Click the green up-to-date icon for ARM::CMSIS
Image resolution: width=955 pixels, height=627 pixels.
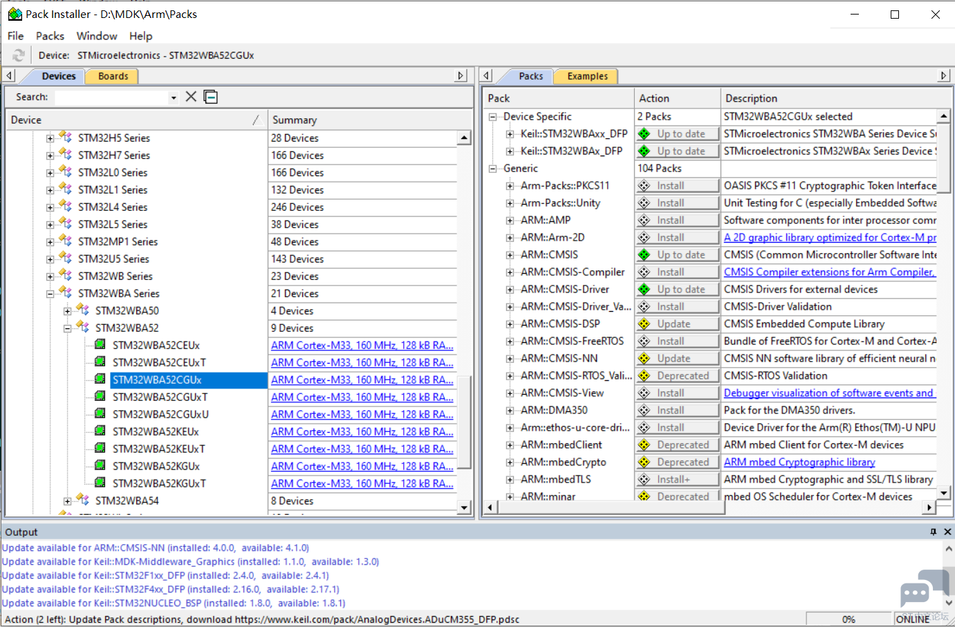click(645, 255)
